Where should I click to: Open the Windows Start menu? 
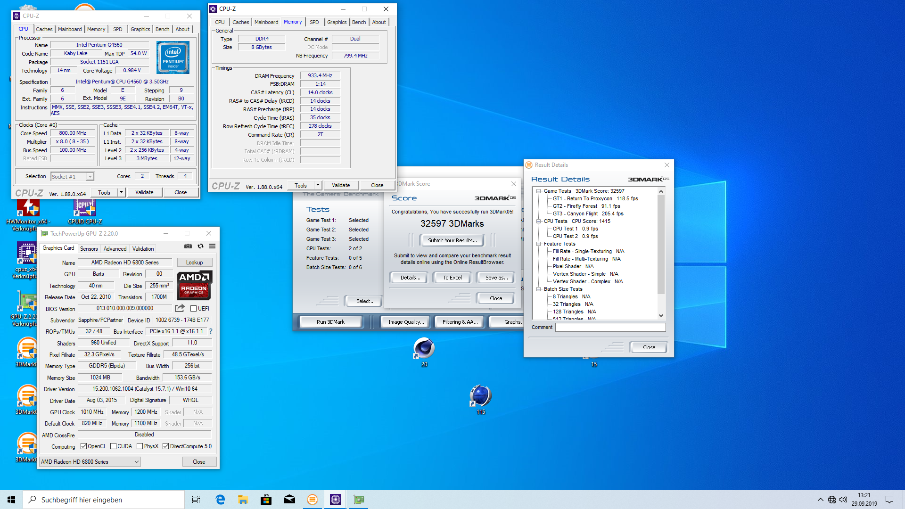[11, 500]
